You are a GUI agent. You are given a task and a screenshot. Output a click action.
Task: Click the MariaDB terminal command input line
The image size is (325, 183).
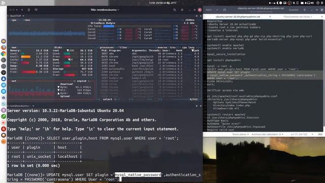point(104,177)
